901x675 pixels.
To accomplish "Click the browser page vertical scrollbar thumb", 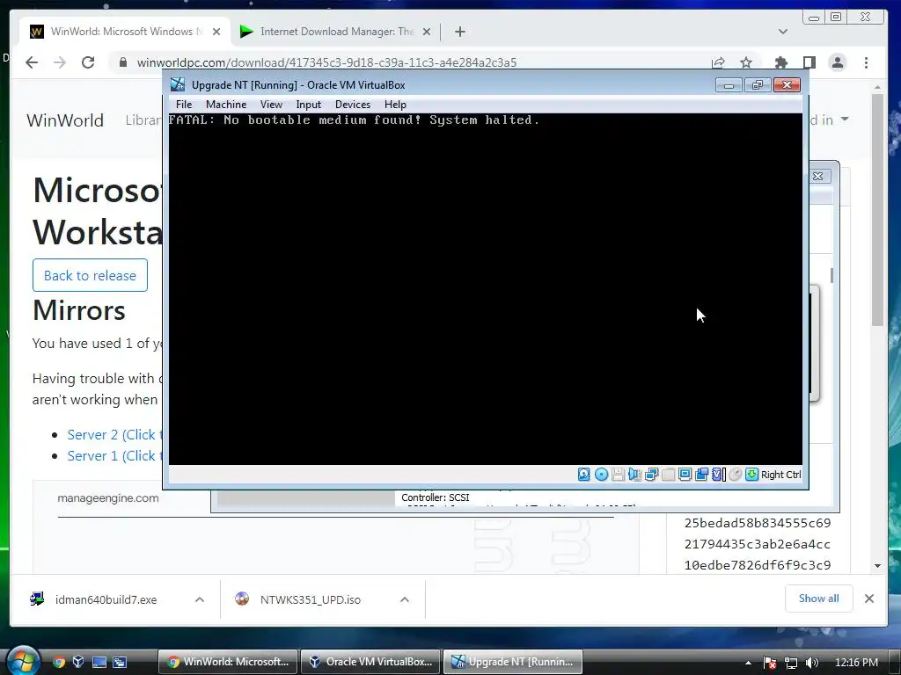I will (877, 210).
